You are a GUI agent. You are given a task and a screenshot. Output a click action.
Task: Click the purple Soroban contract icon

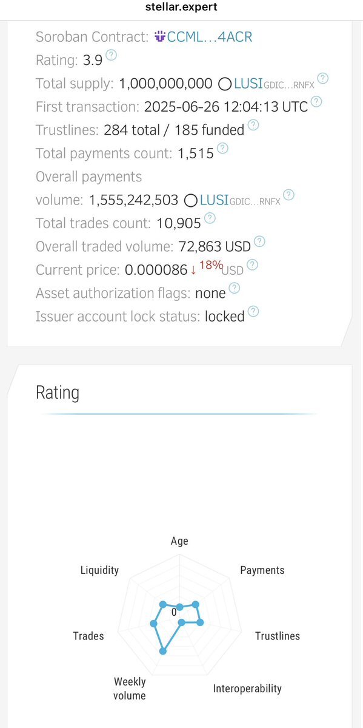[x=159, y=37]
